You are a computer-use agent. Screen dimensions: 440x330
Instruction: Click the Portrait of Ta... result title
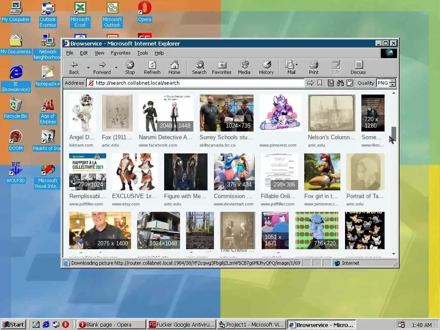365,196
